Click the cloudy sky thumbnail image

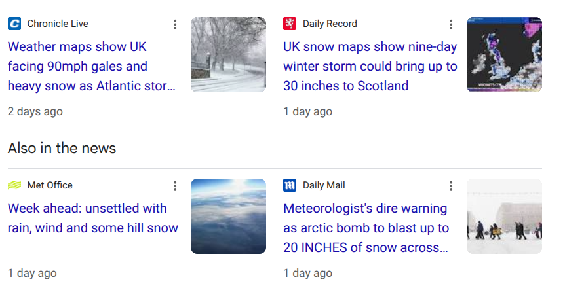[x=228, y=216]
